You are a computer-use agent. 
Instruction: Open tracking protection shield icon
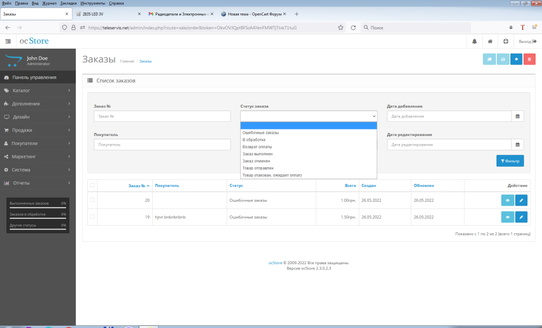tap(64, 28)
